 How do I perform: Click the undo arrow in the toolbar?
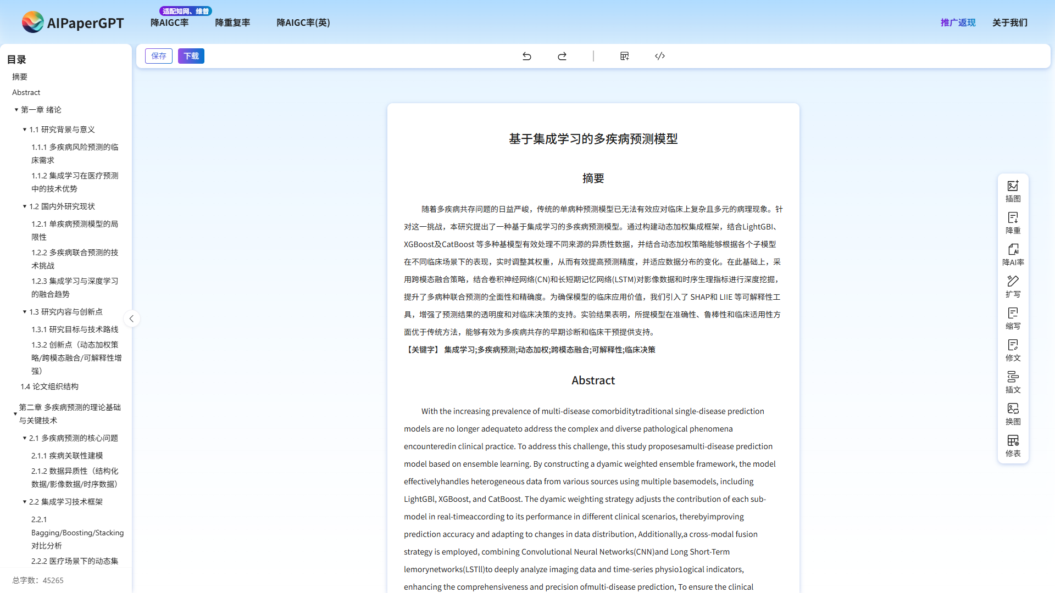coord(527,56)
